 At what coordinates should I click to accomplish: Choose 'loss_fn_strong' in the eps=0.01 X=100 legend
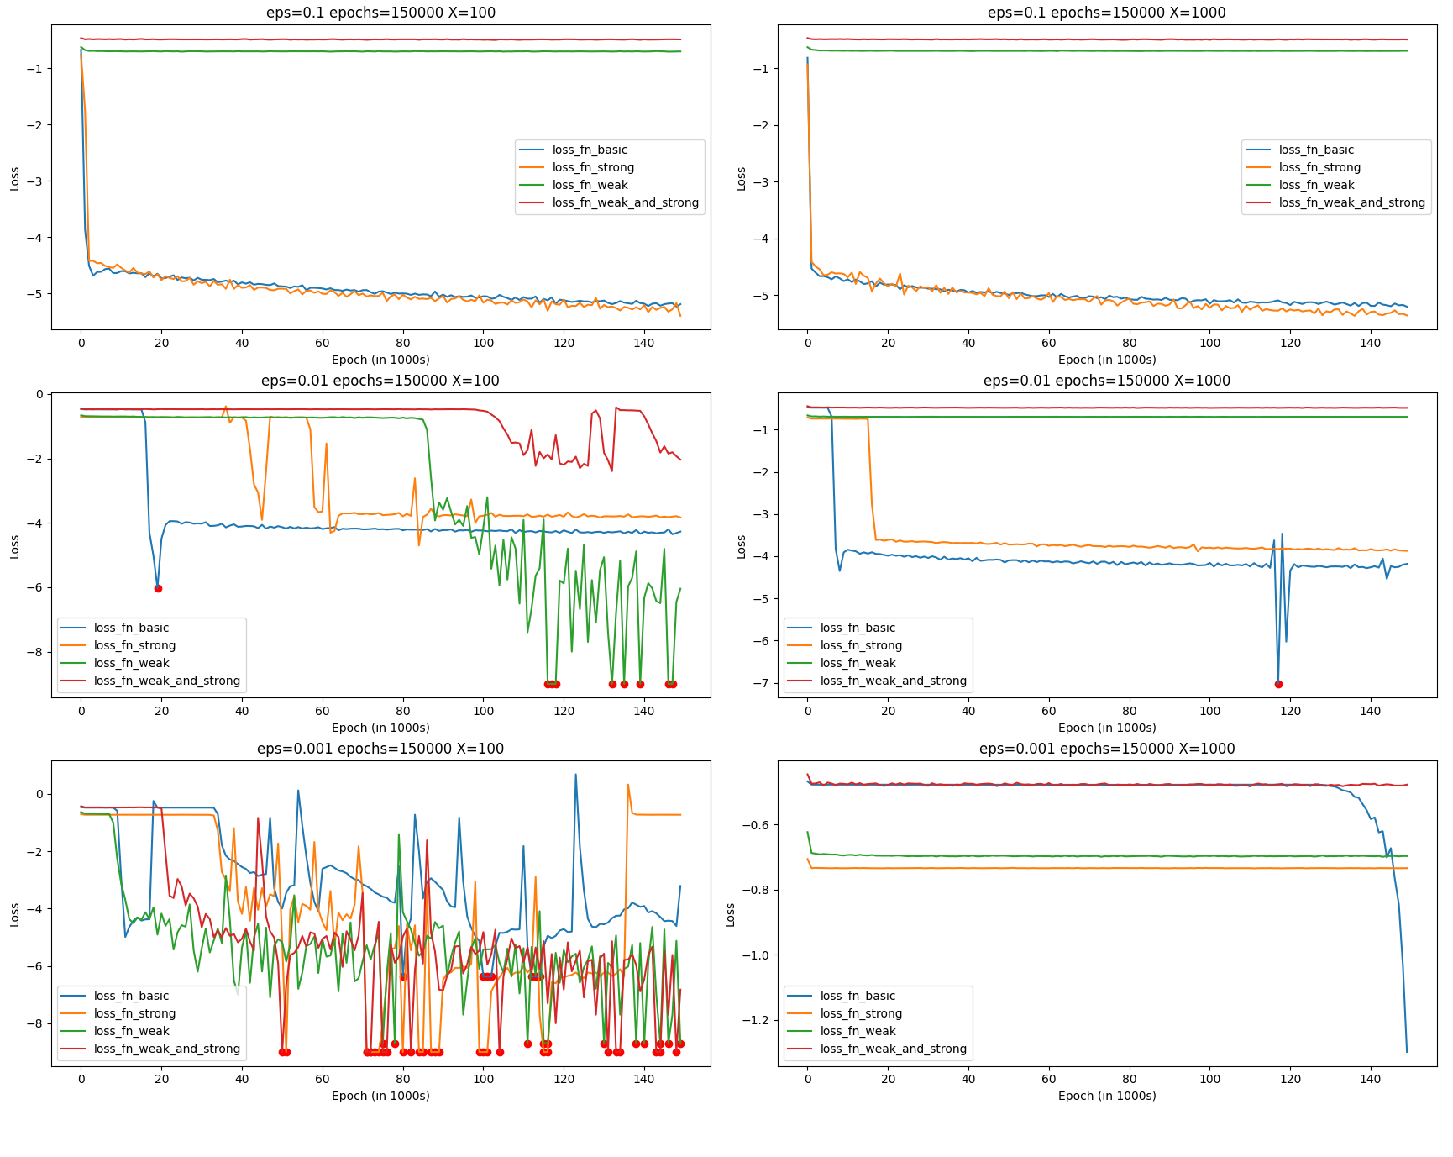click(134, 645)
